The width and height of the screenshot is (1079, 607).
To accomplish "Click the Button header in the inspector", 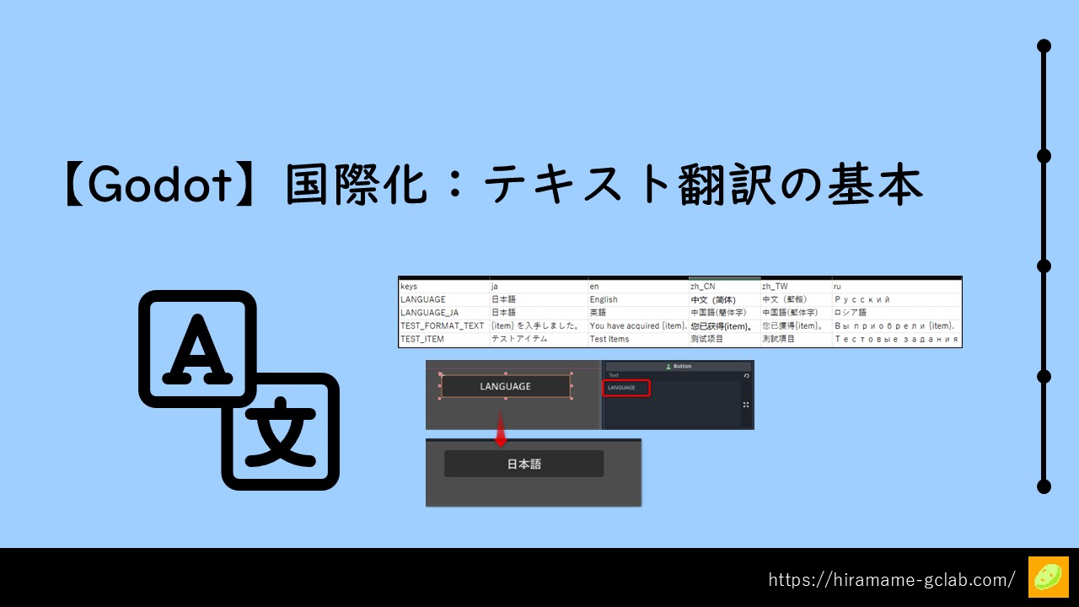I will [x=678, y=367].
